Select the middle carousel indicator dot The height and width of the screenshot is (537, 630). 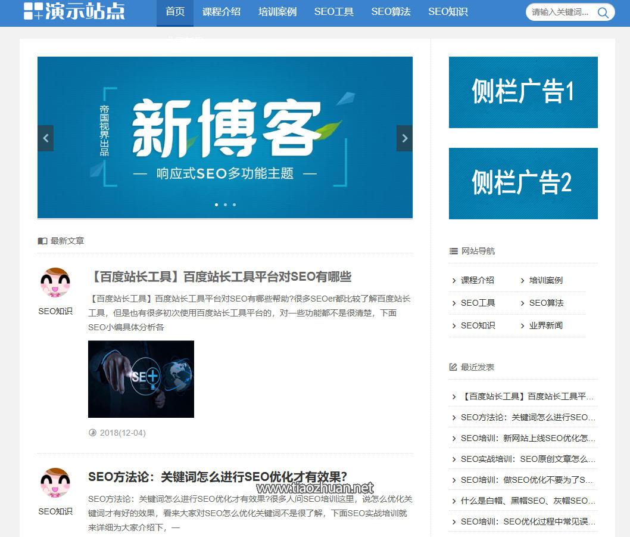pyautogui.click(x=225, y=204)
